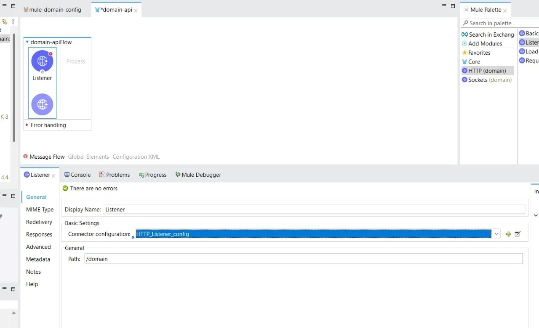Switch to the Configuration XML view

[136, 157]
